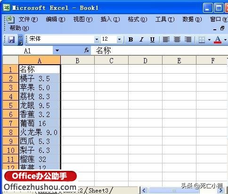The image size is (228, 194).
Task: Toggle Italic formatting button
Action: 141,39
